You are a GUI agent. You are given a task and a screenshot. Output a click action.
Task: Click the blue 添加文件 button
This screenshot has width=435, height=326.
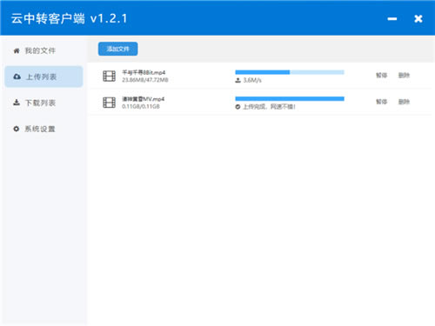117,49
